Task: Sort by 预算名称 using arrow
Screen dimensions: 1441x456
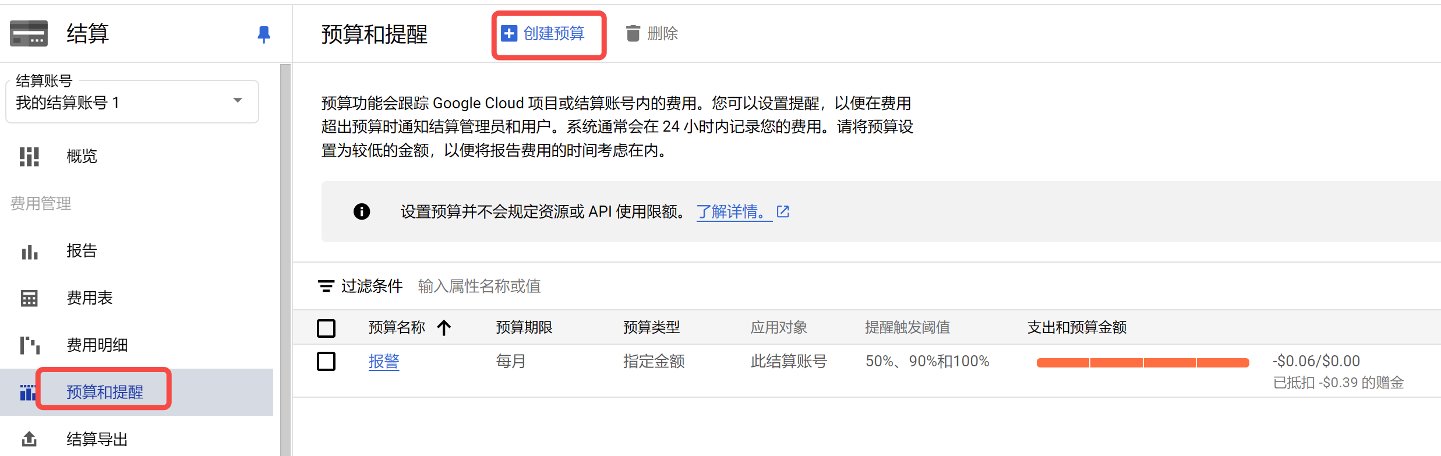Action: [x=444, y=328]
